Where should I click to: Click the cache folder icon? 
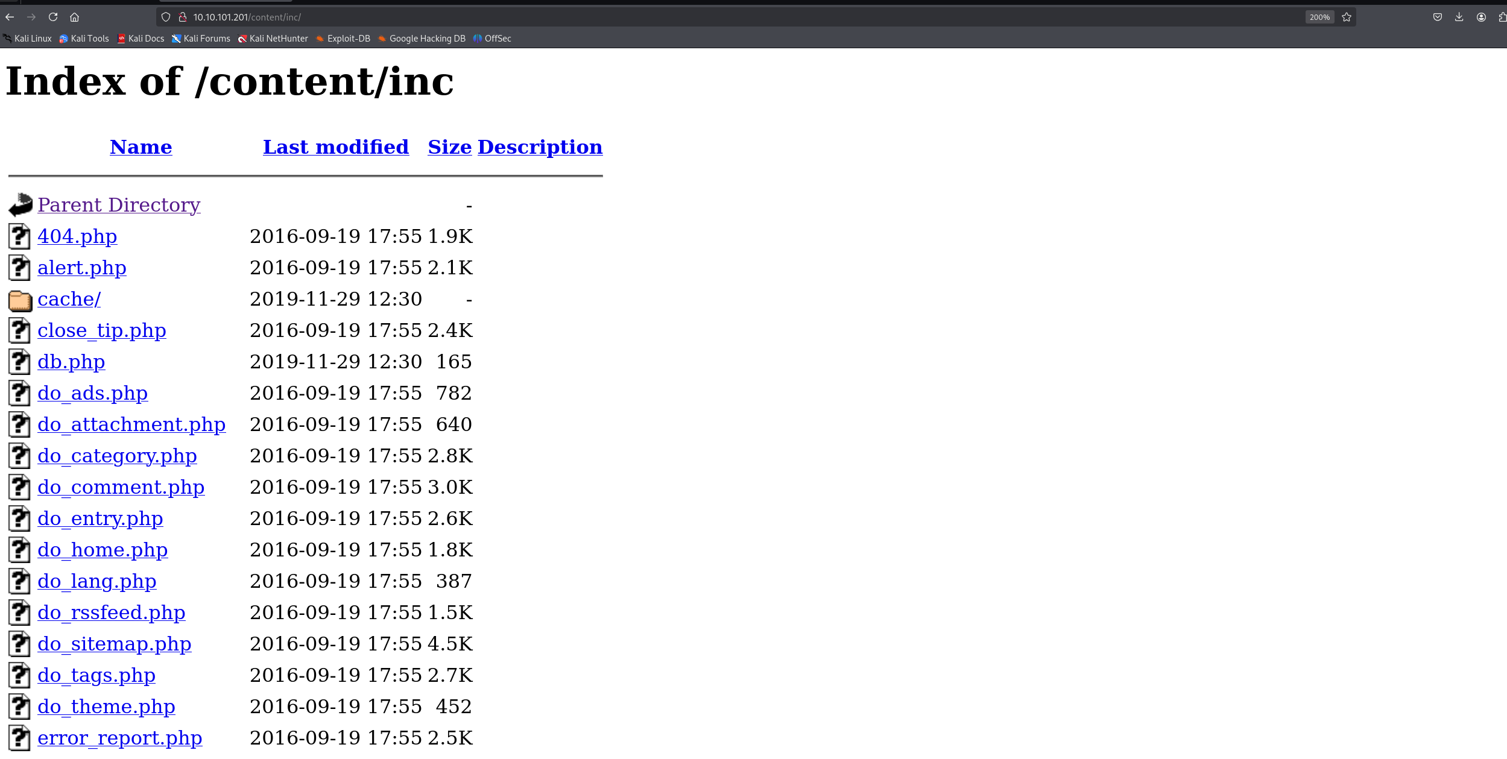(20, 300)
